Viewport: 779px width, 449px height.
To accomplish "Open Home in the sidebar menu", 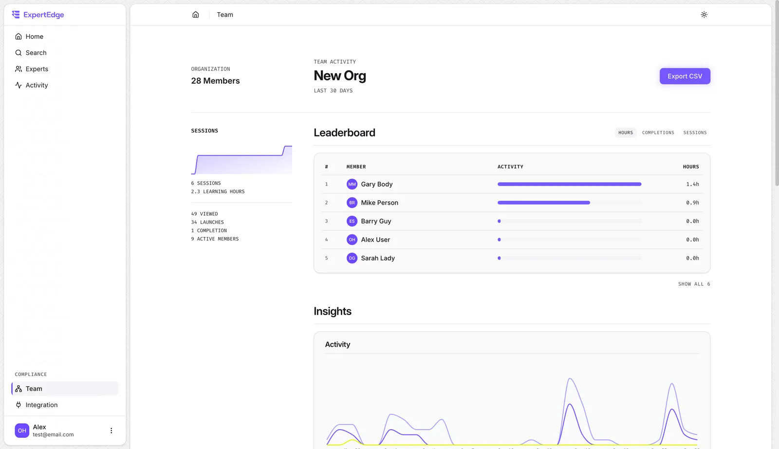I will [x=65, y=37].
